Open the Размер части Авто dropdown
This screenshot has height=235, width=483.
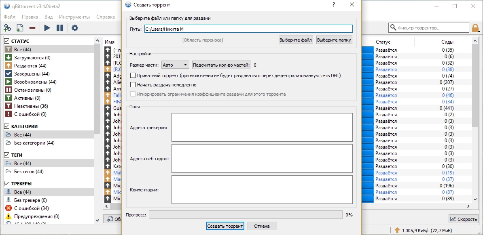175,65
